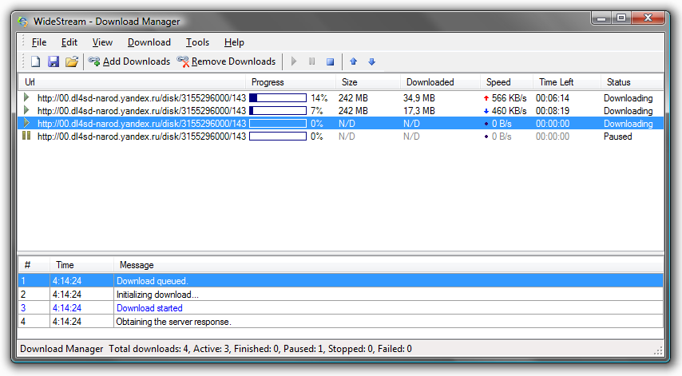Click speed dot icon in Paused row
This screenshot has height=376, width=682.
[x=486, y=137]
